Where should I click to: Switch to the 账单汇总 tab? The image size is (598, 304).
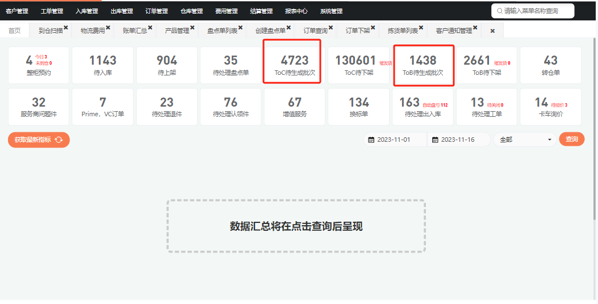click(135, 31)
